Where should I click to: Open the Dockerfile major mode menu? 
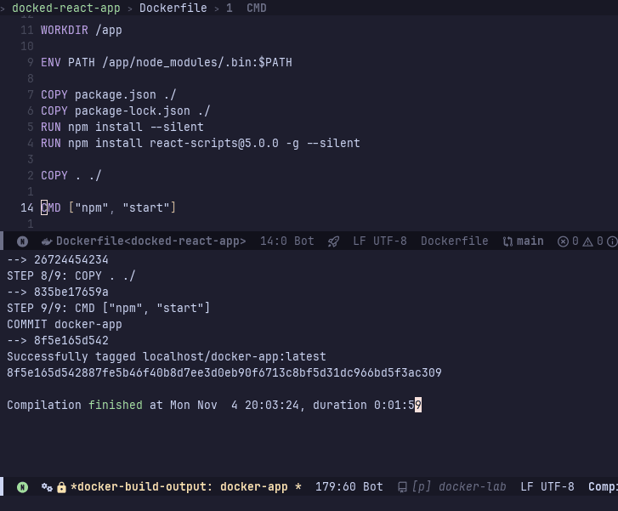[x=454, y=241]
